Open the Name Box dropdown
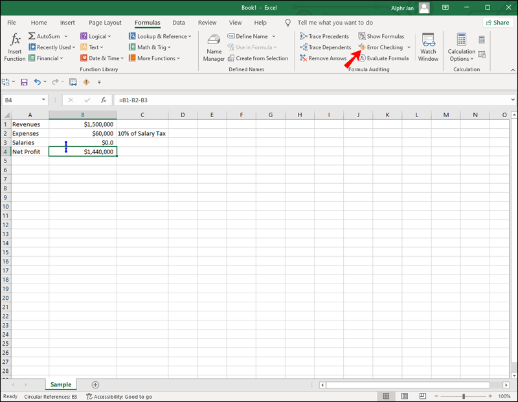 point(43,100)
